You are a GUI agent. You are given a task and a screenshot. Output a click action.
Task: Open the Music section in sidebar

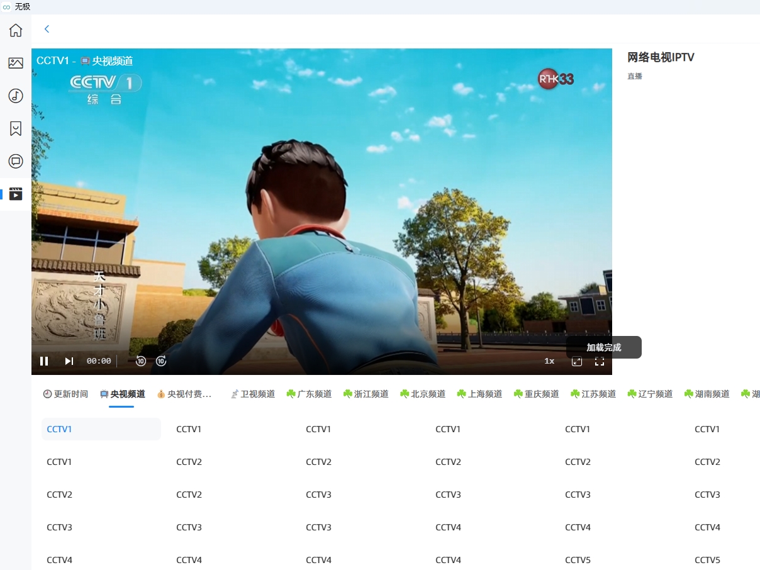16,96
